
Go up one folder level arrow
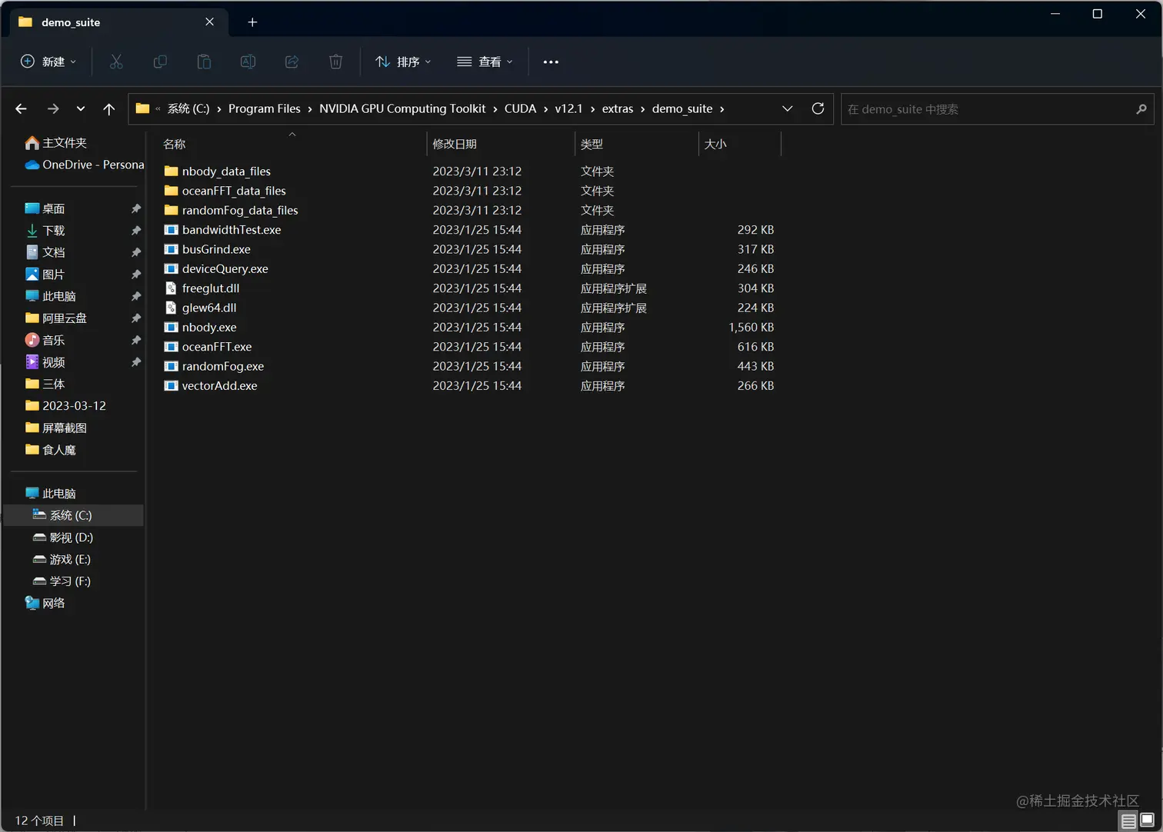108,108
